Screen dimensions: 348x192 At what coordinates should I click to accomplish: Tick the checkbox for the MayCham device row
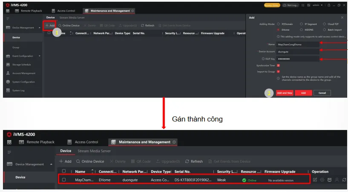pyautogui.click(x=64, y=180)
